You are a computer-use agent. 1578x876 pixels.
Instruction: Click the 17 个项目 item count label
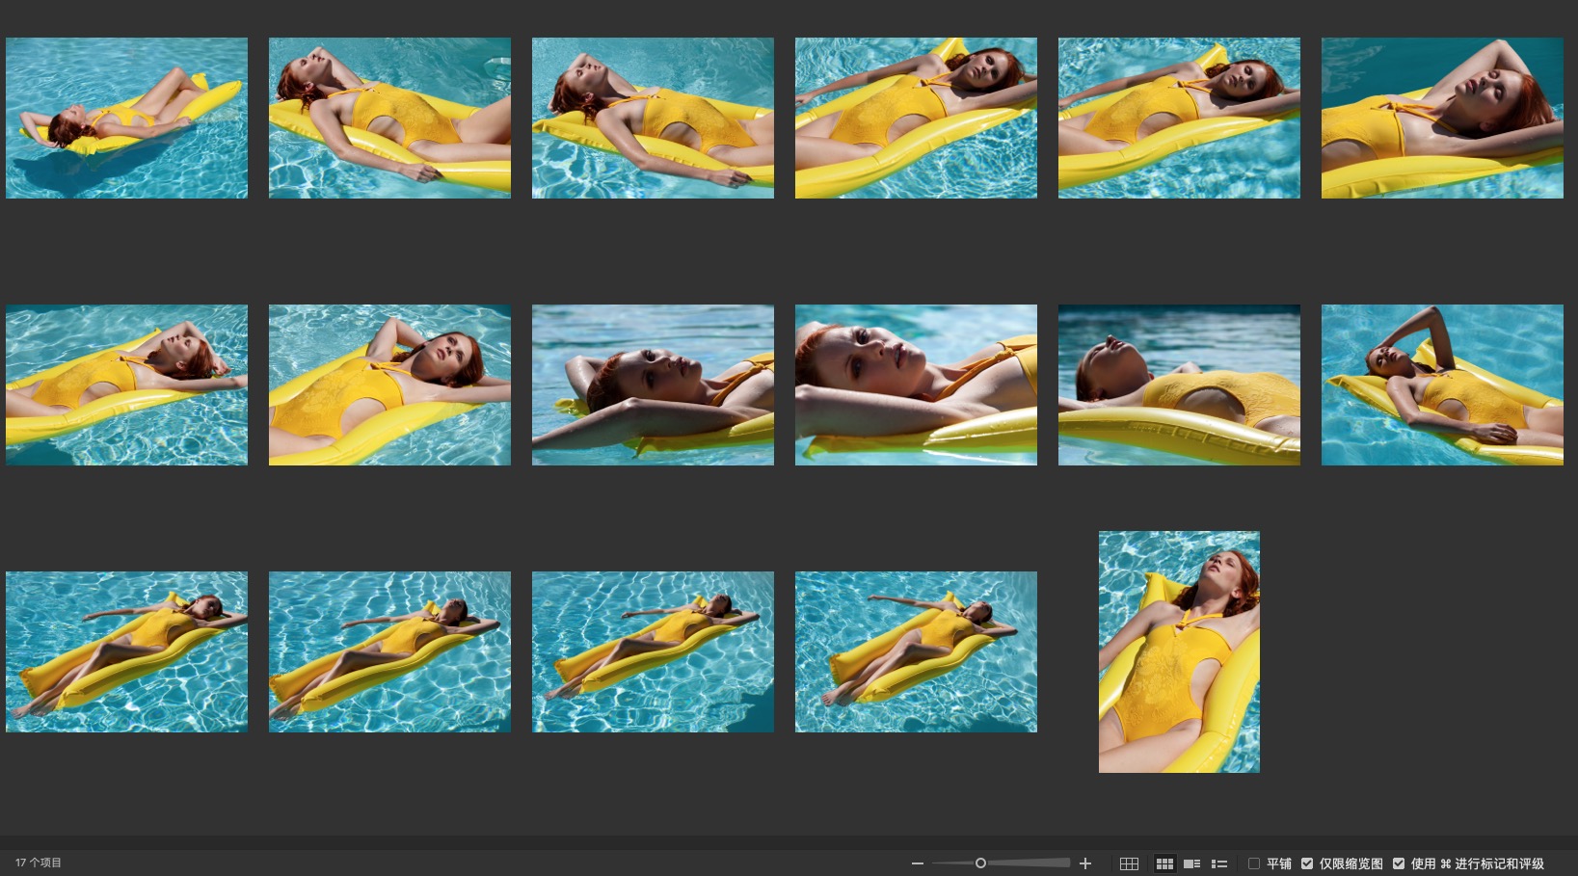pyautogui.click(x=39, y=863)
